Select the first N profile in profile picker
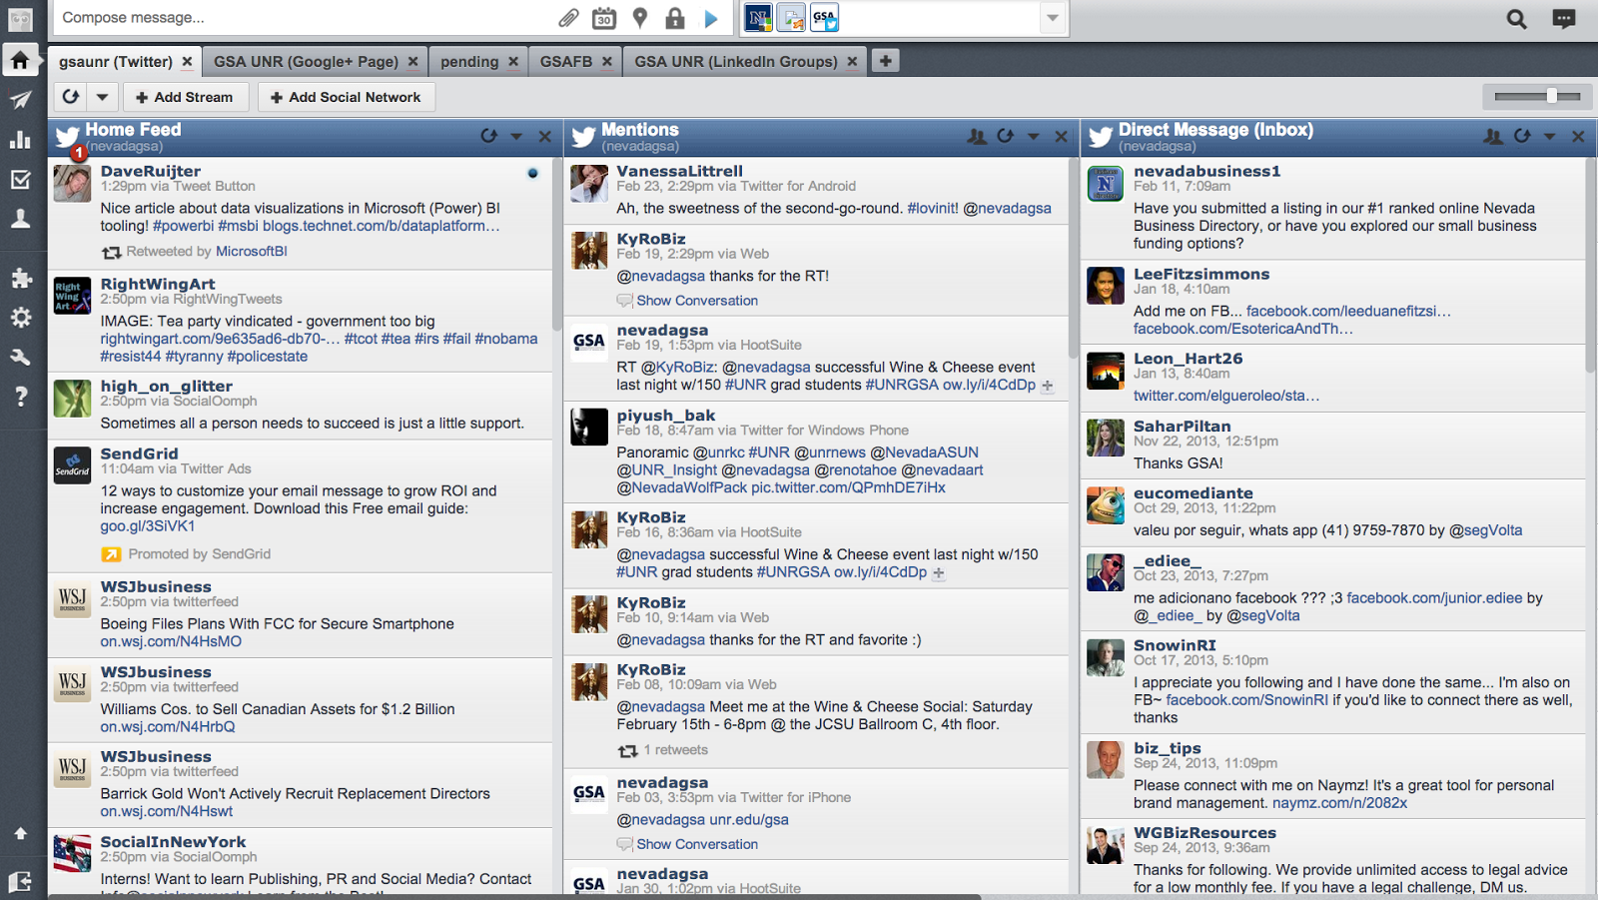 [758, 18]
